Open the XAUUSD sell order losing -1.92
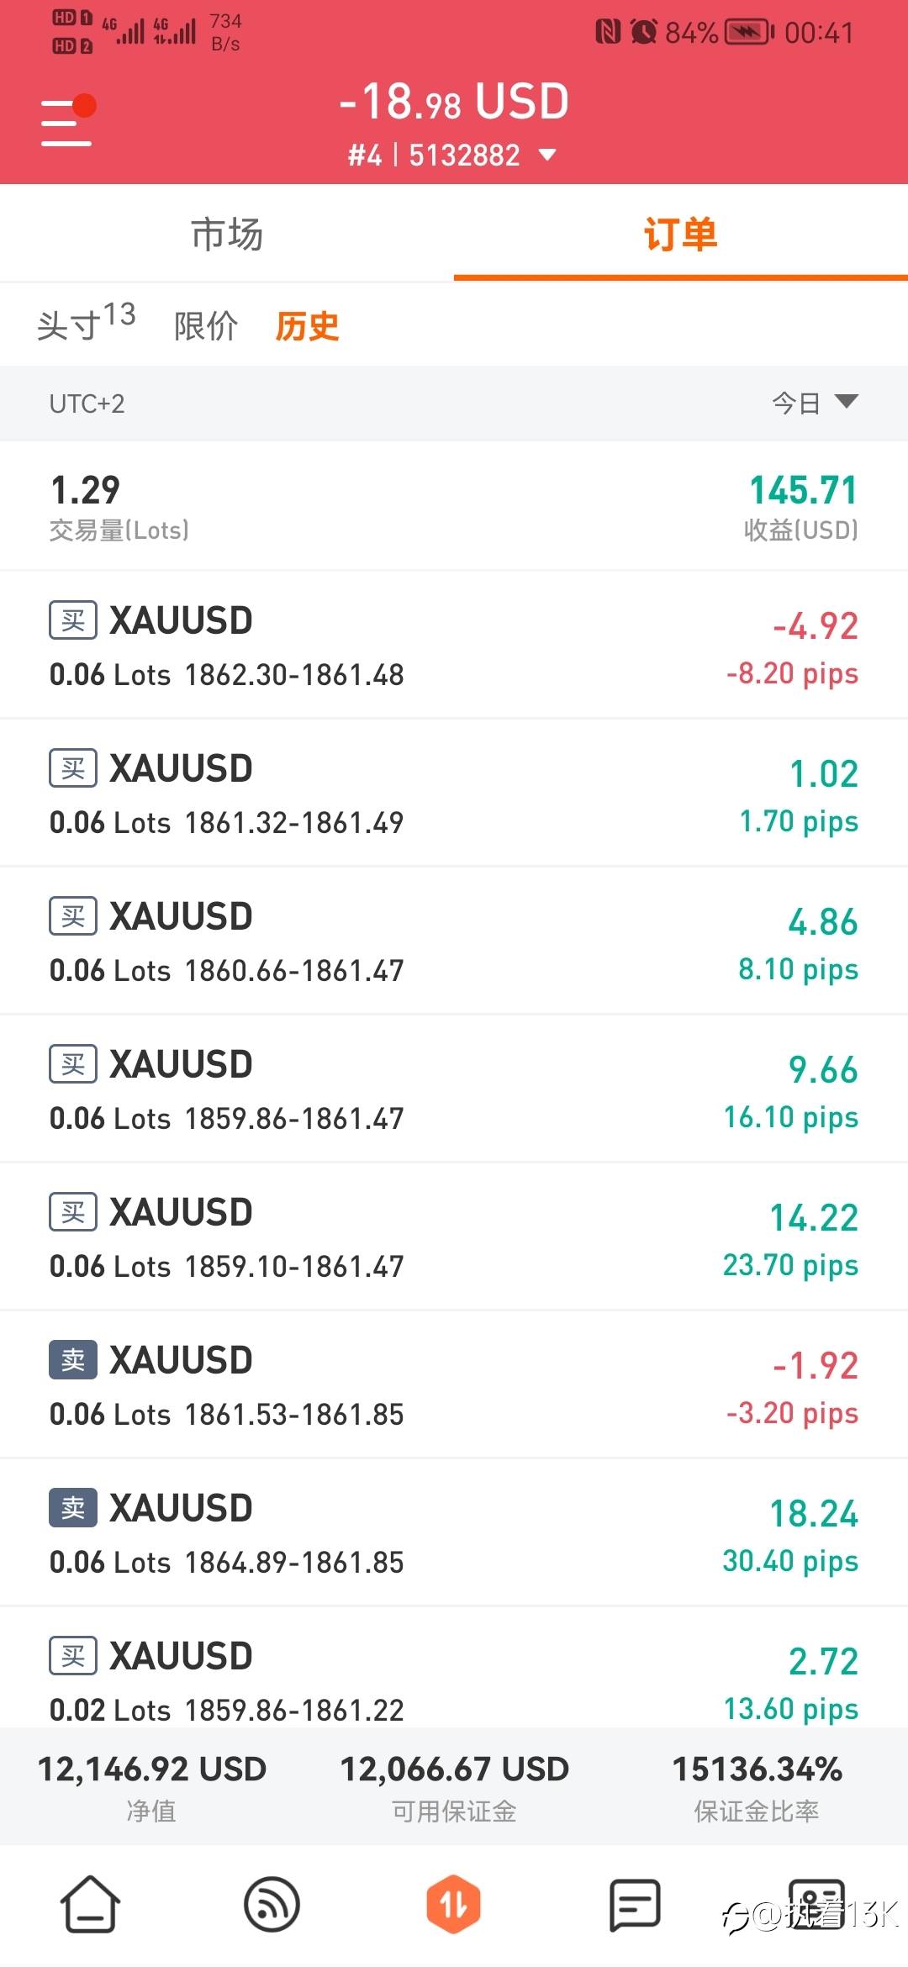Screen dimensions: 908x1967 [x=454, y=1385]
